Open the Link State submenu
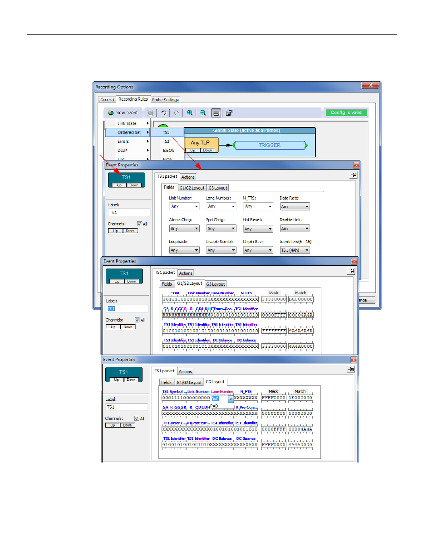433x560 pixels. click(128, 123)
